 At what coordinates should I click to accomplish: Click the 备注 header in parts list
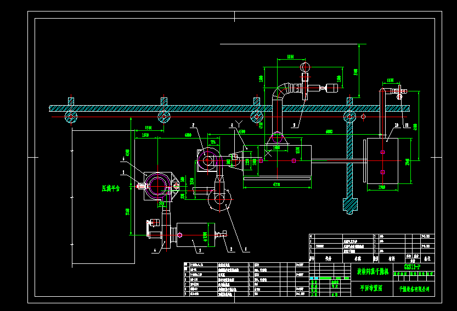click(x=427, y=257)
